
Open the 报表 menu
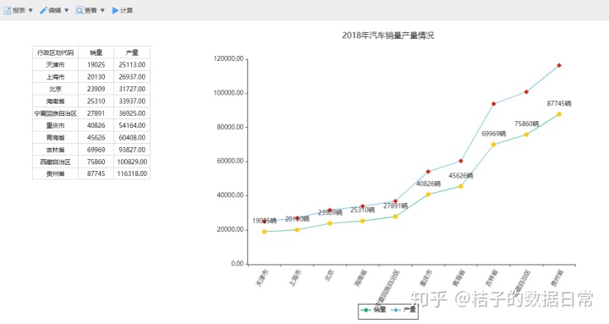[19, 10]
